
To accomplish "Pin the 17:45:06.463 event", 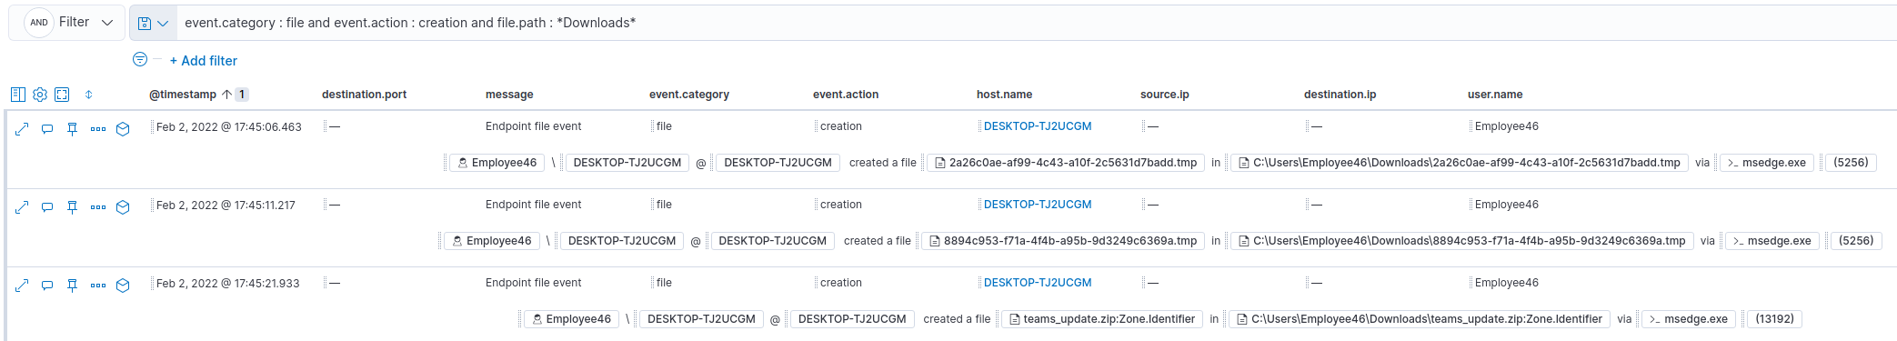I will click(73, 129).
